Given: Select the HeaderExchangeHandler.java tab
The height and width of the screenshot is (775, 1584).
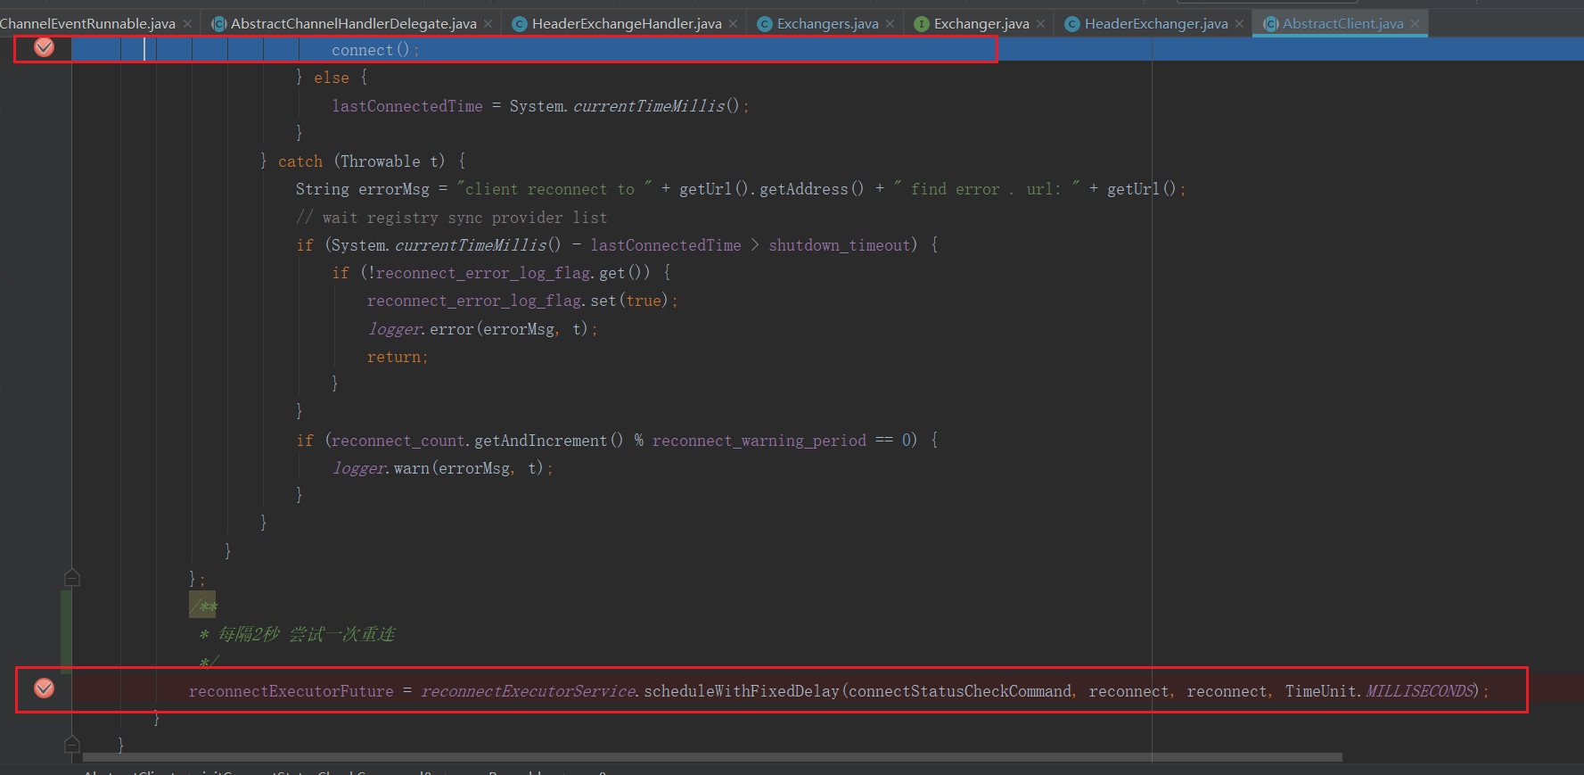Looking at the screenshot, I should pos(627,24).
